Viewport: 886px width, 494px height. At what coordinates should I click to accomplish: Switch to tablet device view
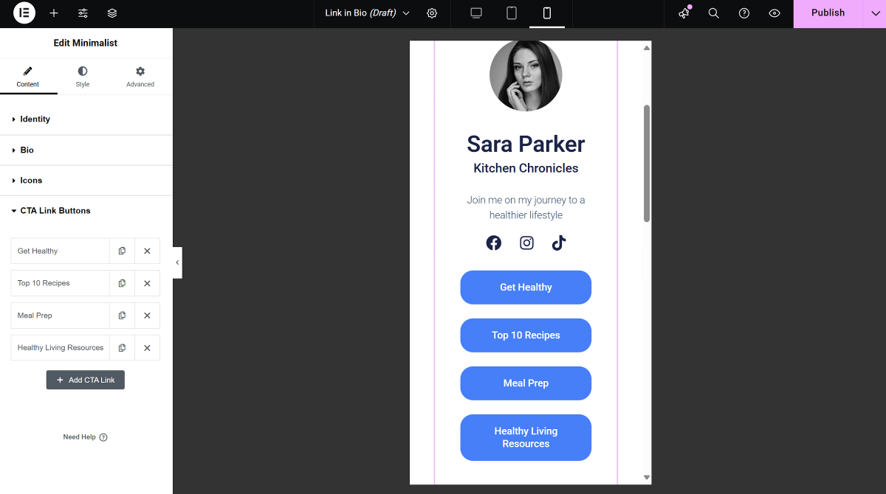click(x=512, y=13)
